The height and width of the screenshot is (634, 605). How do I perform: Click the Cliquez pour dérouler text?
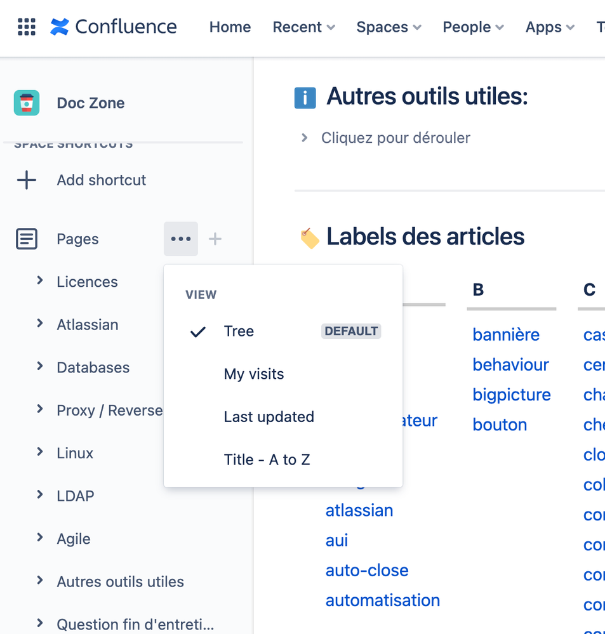396,138
